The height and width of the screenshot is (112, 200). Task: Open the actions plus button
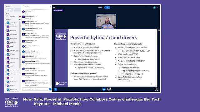point(56,89)
